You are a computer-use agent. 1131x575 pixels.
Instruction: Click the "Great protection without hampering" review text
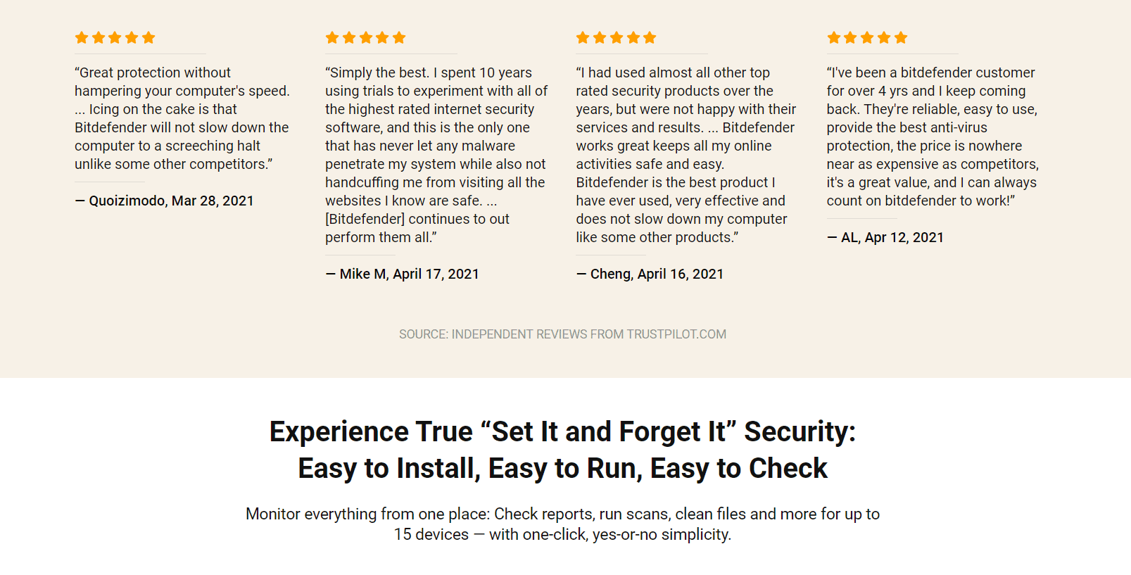pos(182,118)
